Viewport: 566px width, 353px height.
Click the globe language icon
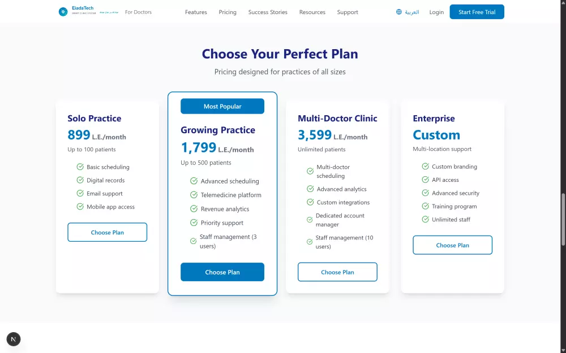pyautogui.click(x=400, y=11)
